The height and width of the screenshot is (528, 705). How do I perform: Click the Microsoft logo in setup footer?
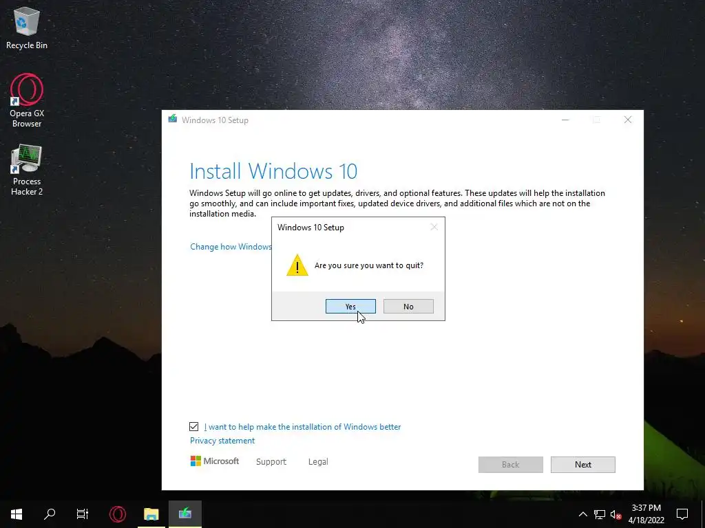tap(215, 461)
